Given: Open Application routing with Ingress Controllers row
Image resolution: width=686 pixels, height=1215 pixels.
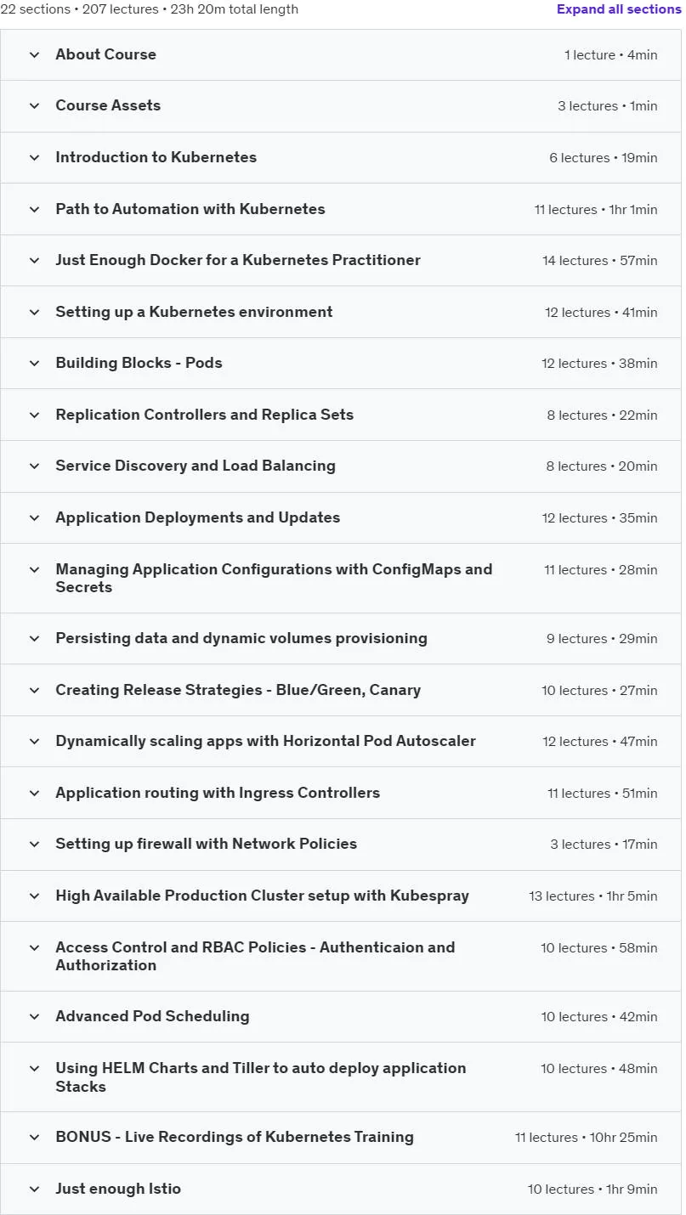Looking at the screenshot, I should coord(341,794).
